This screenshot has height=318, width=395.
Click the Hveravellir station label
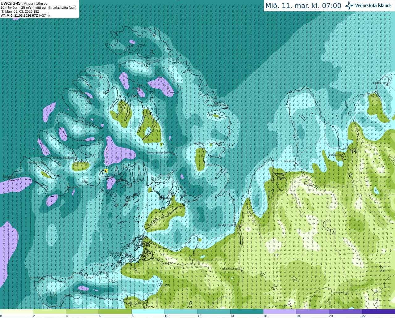(x=339, y=292)
